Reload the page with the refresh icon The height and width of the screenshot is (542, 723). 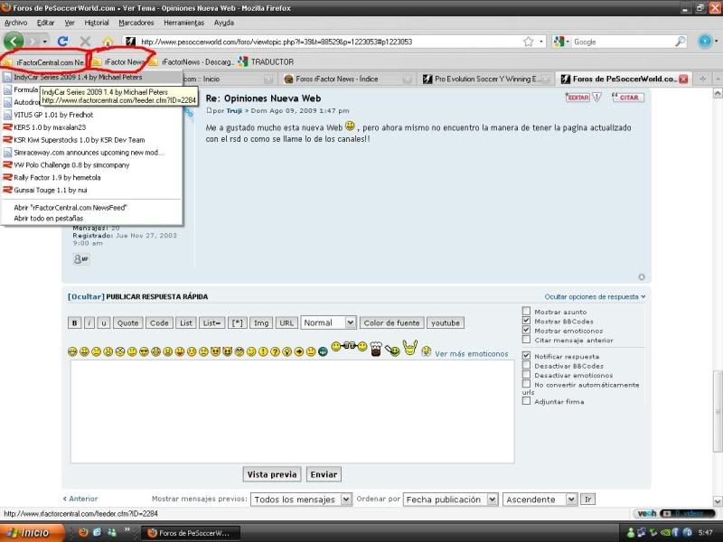click(63, 42)
